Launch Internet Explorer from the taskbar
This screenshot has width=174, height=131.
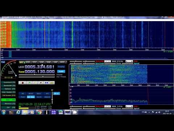pos(18,112)
